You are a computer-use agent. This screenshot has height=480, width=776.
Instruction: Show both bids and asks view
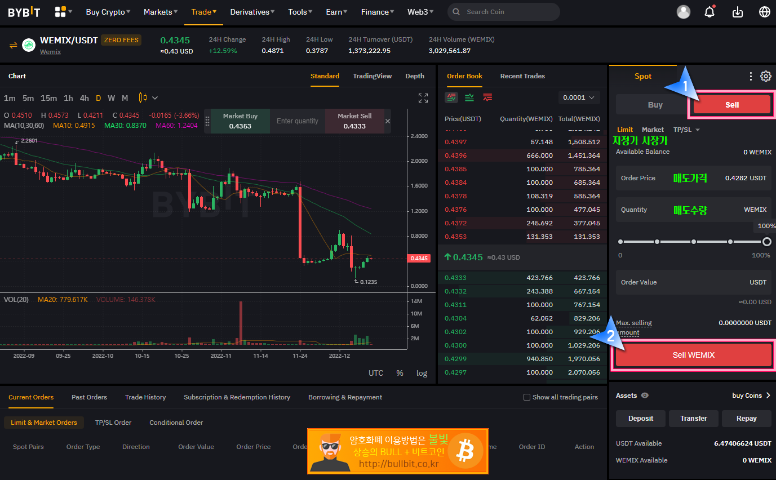451,97
